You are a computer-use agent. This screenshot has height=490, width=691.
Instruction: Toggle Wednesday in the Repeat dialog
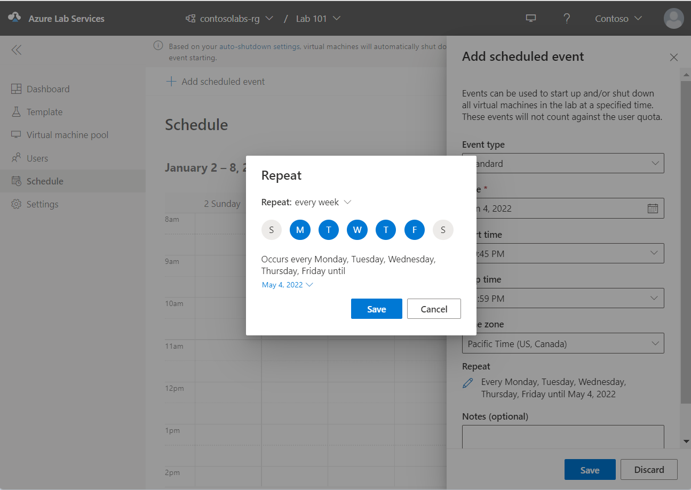pyautogui.click(x=357, y=230)
